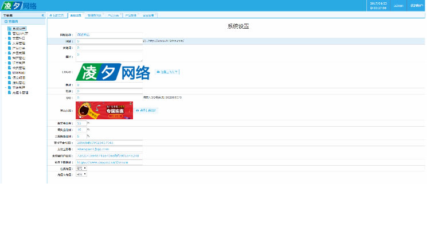Focus the percentage field containing 5
This screenshot has width=430, height=242.
click(81, 136)
